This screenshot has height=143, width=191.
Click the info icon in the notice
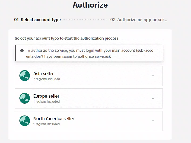pos(22,51)
